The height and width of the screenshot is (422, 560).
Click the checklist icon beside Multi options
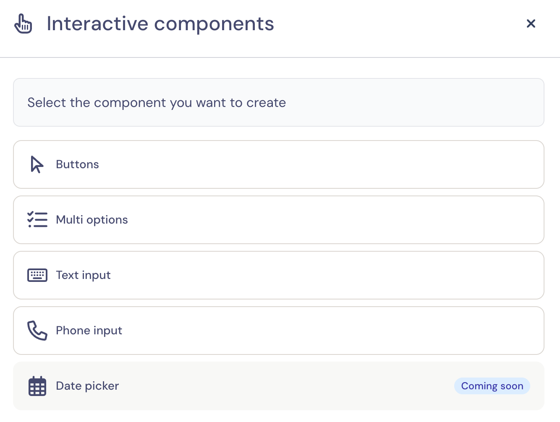click(x=37, y=220)
